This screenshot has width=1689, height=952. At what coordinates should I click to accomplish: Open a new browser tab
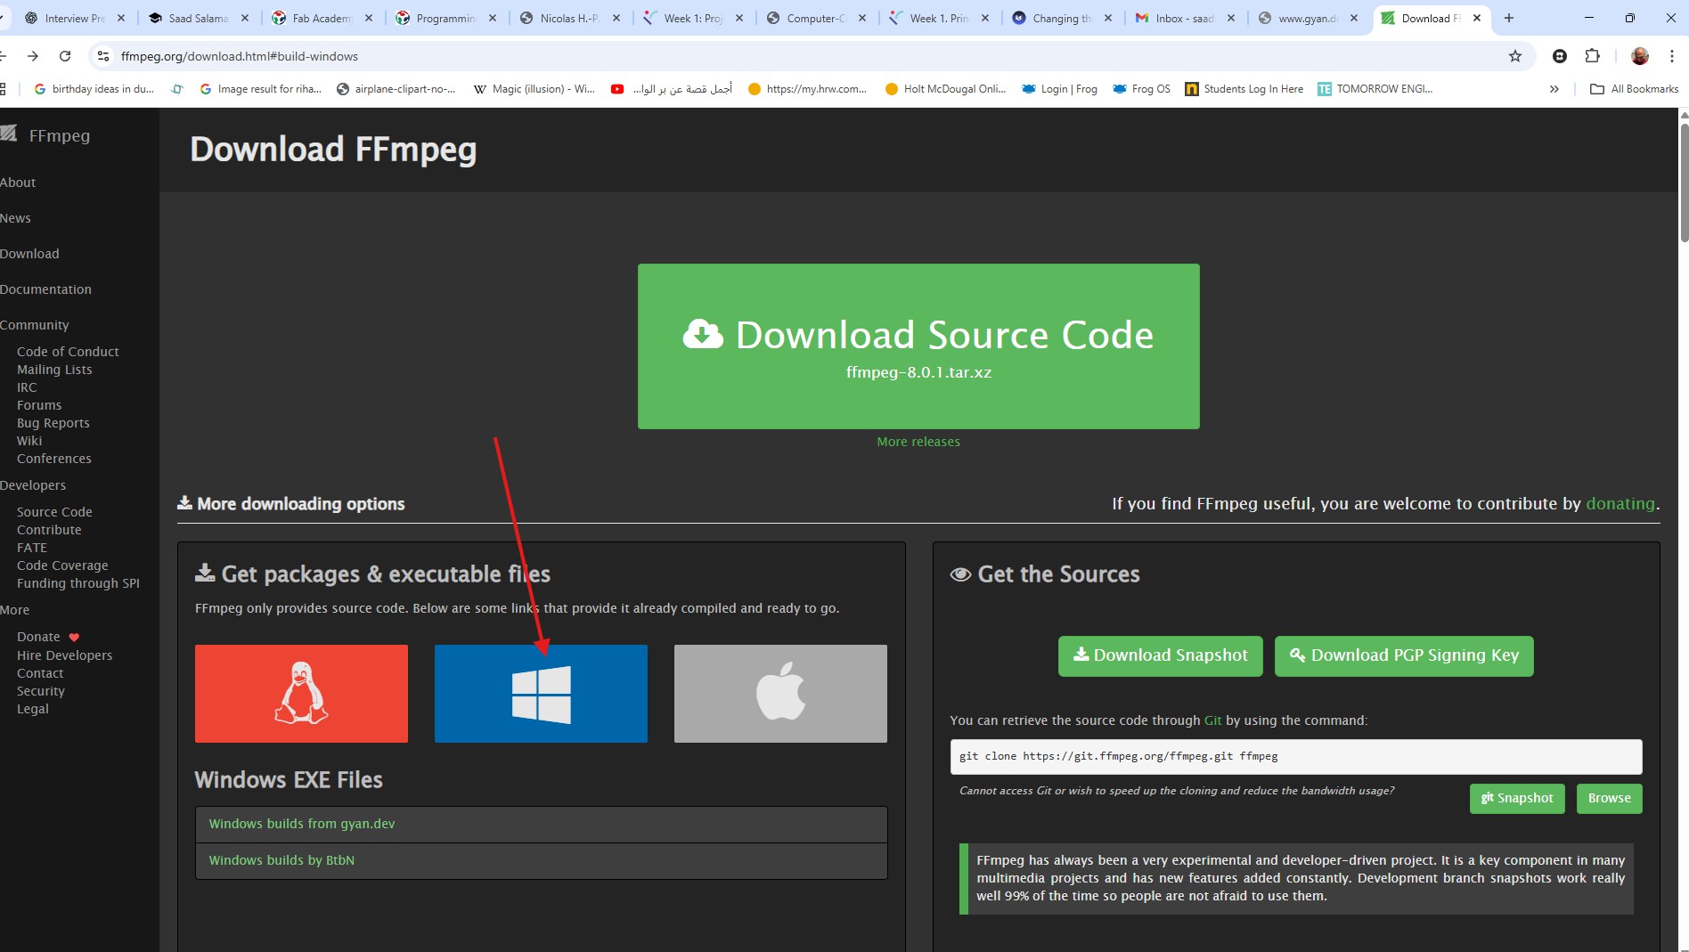1509,18
